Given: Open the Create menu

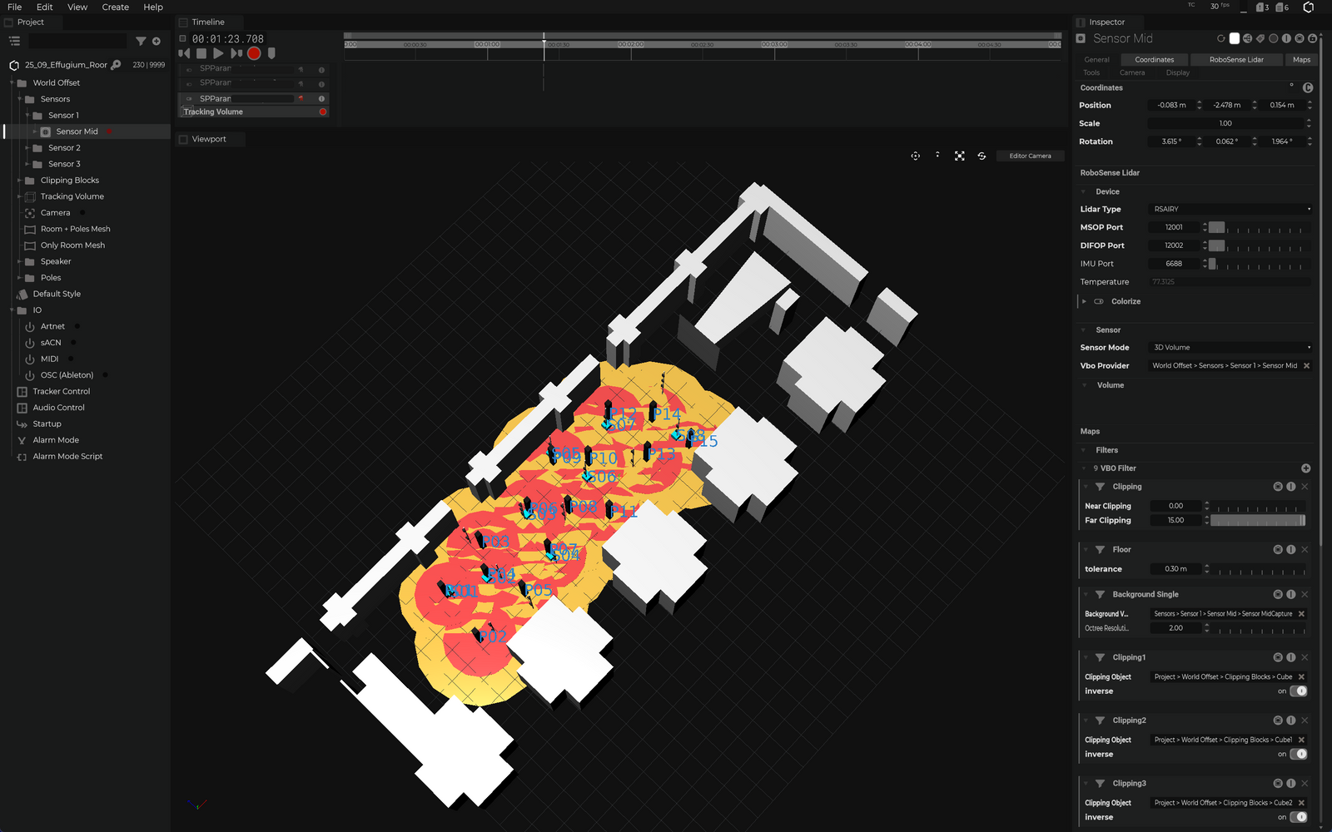Looking at the screenshot, I should [115, 7].
